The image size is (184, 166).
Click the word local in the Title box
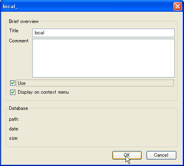coord(39,33)
